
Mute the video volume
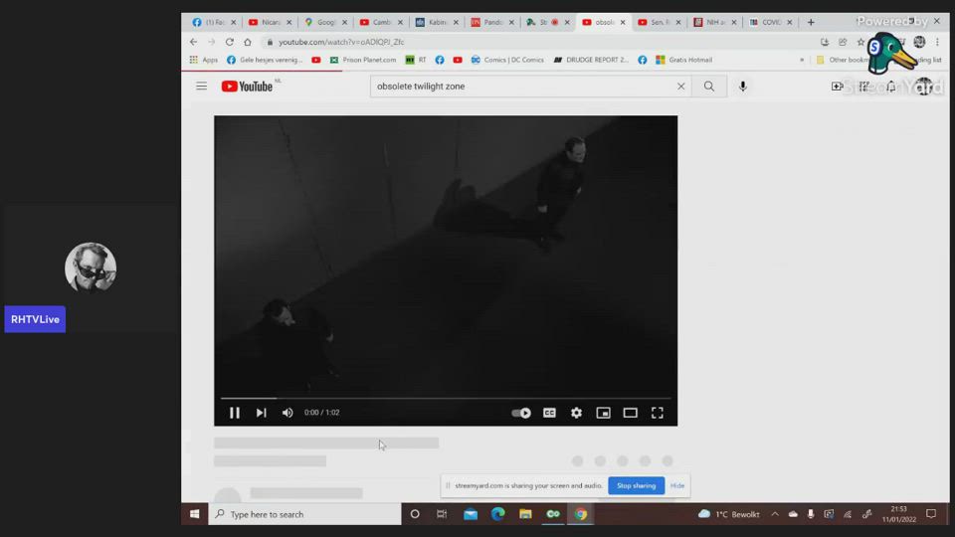point(287,413)
